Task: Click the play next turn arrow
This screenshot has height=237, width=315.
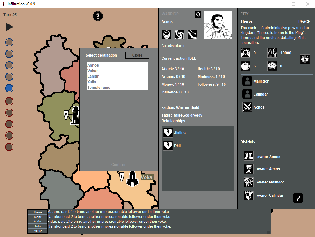Action: 9,27
